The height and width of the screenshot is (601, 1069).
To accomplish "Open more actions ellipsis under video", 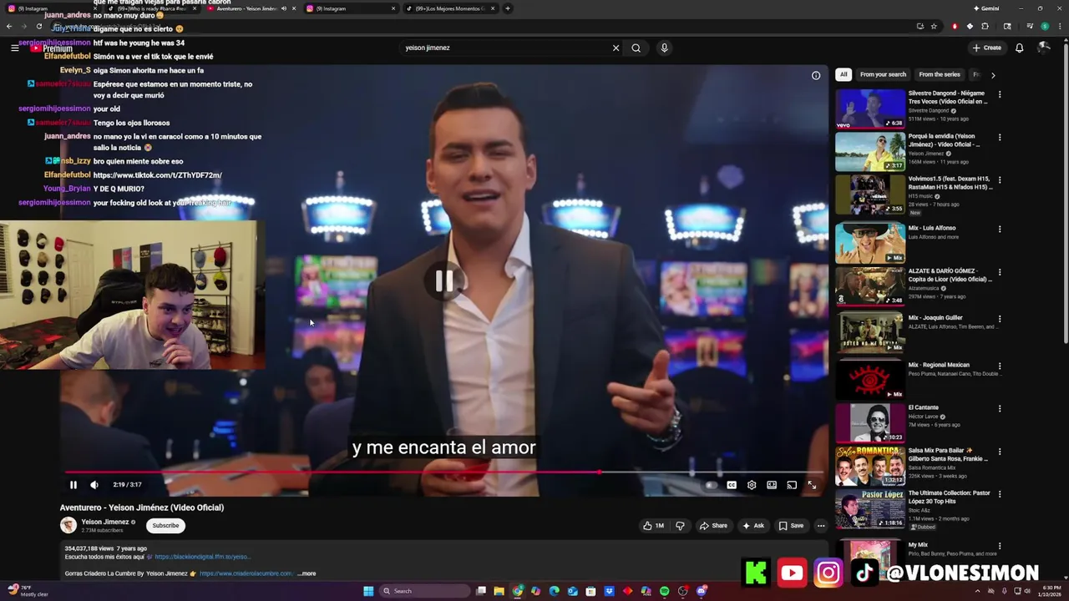I will tap(821, 526).
